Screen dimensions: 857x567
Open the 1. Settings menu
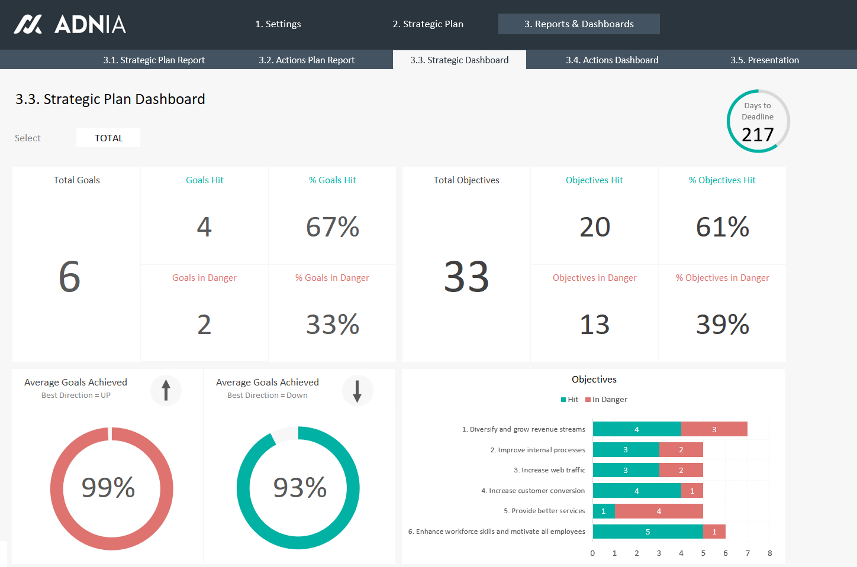tap(278, 24)
